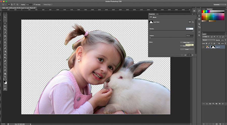Select the Type tool
The image size is (227, 125).
(5, 64)
